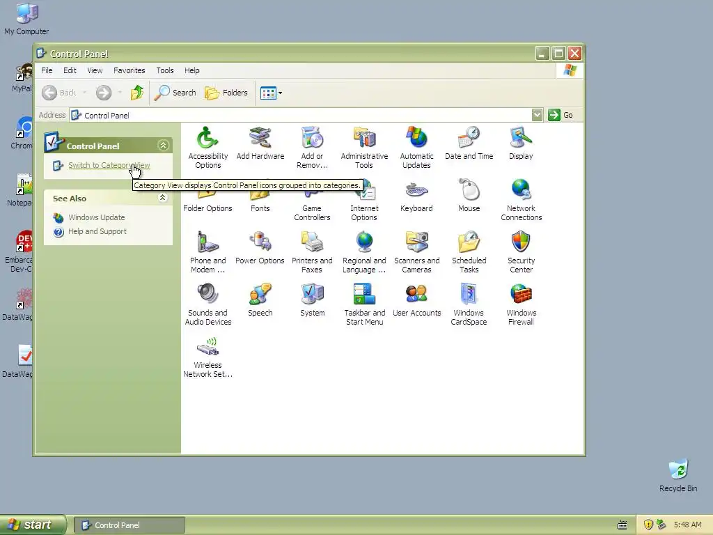Screen dimensions: 713x535
Task: Open Windows Firewall icon
Action: (521, 304)
